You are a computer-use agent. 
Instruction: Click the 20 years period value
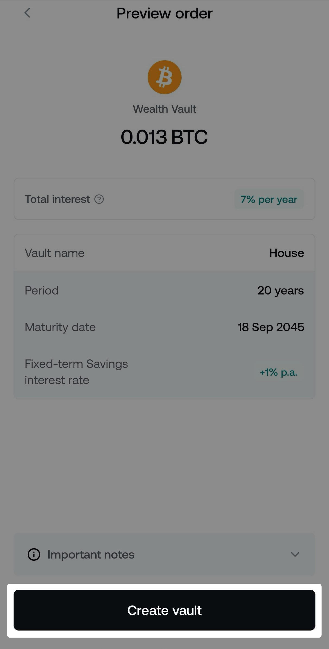coord(280,291)
